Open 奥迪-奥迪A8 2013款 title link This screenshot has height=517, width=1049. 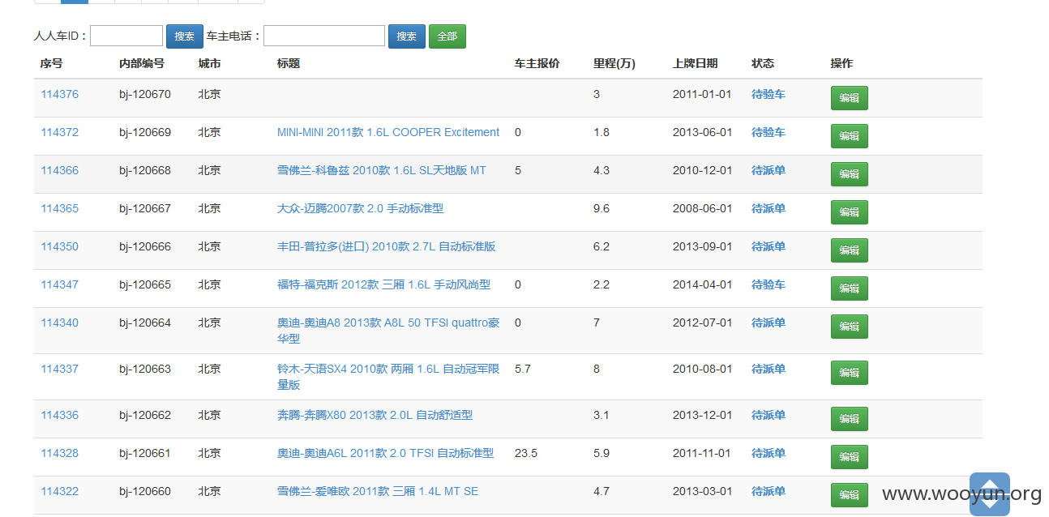pyautogui.click(x=388, y=331)
